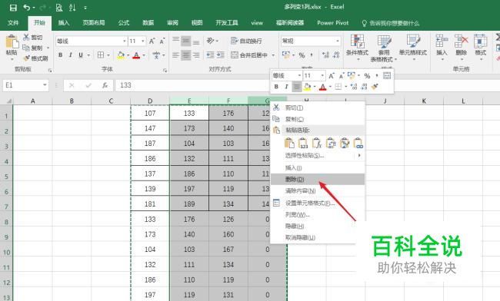
Task: Click the Delete cells icon with the red X
Action: pyautogui.click(x=461, y=41)
